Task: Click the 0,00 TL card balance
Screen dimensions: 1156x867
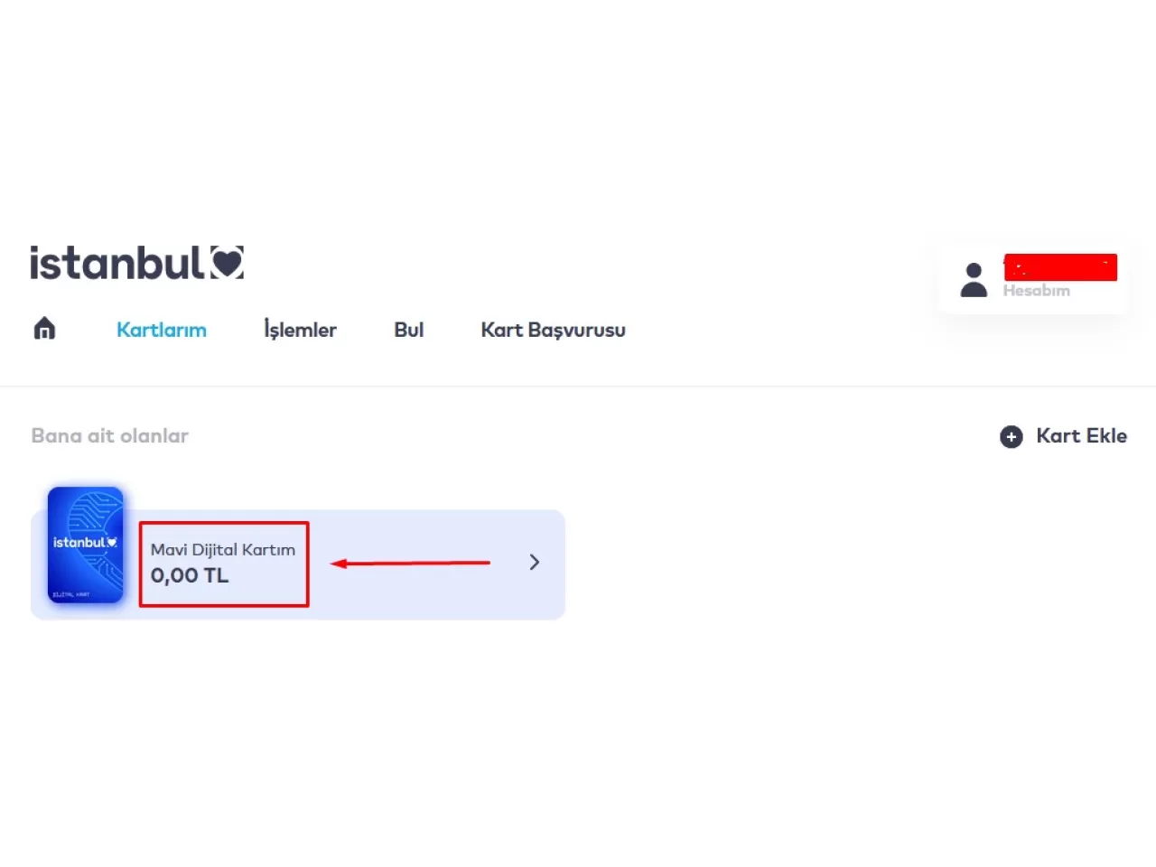Action: [190, 576]
